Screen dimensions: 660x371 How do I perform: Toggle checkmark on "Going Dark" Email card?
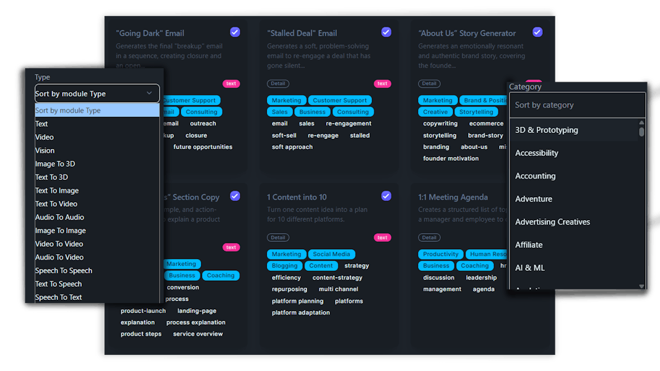pyautogui.click(x=235, y=32)
